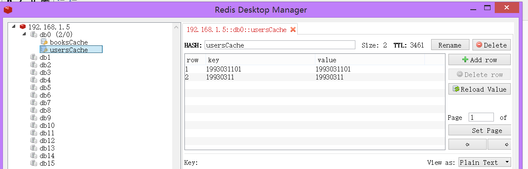Open the View as Plain Text dropdown
This screenshot has height=169, width=528.
click(485, 162)
